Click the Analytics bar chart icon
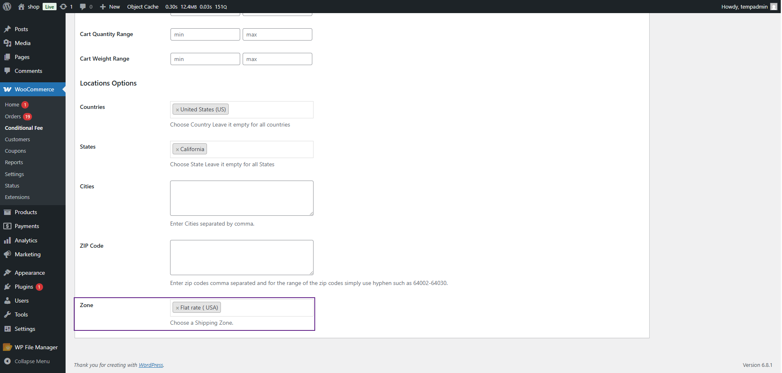 pos(7,240)
